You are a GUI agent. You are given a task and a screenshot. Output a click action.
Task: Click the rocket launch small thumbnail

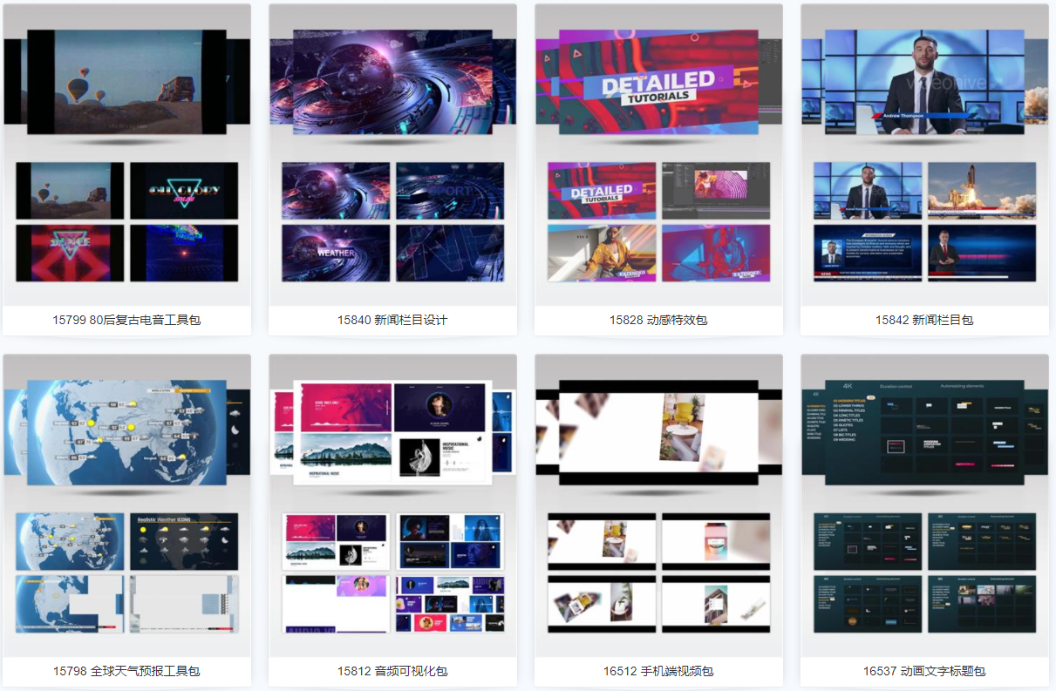pos(982,190)
